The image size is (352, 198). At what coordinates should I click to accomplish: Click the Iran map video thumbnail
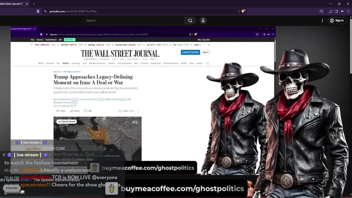(x=98, y=139)
